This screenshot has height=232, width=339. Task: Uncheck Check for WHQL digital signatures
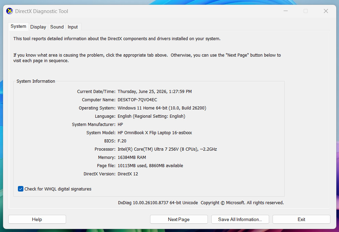point(21,189)
